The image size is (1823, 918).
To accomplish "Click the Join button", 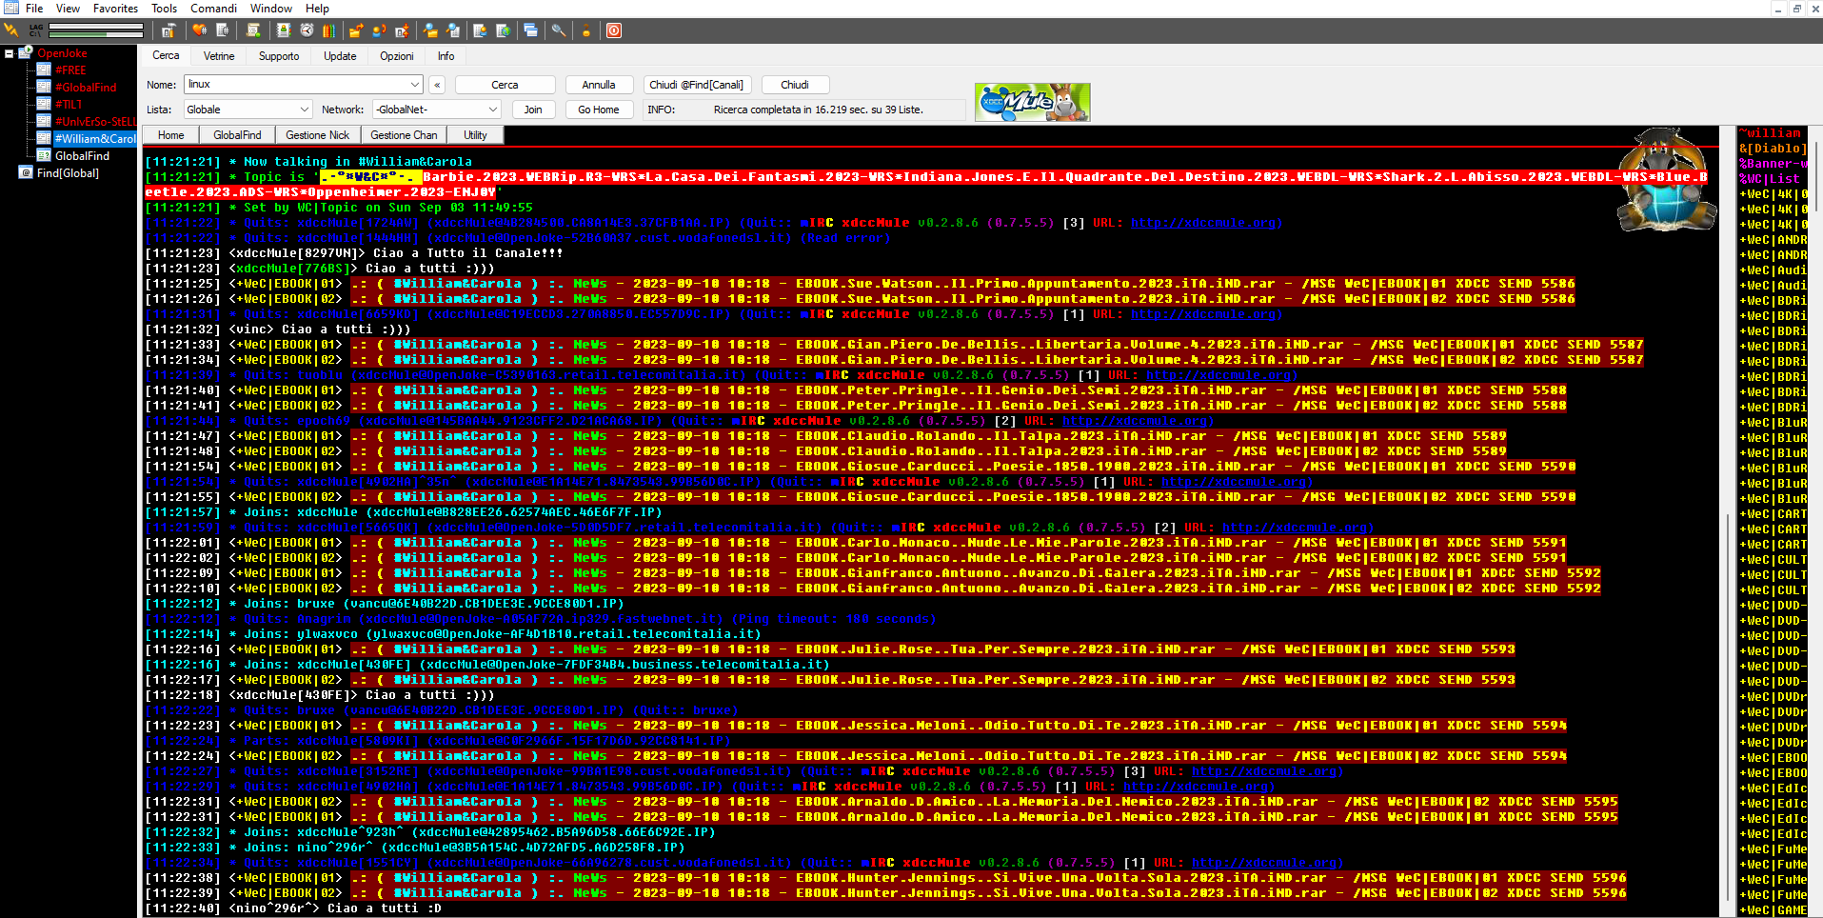I will [x=533, y=110].
